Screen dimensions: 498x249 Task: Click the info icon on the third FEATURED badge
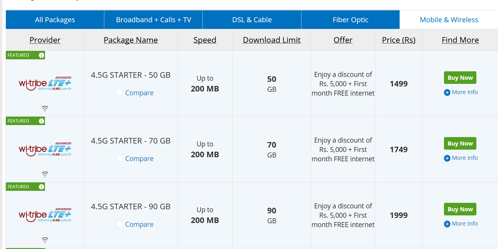(41, 187)
